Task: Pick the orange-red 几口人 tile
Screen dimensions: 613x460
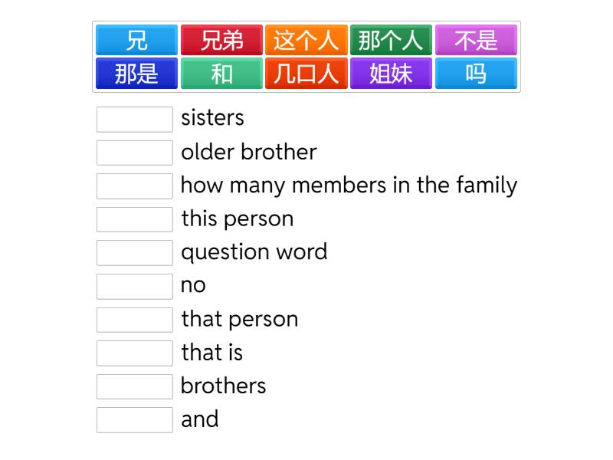Action: (x=306, y=74)
